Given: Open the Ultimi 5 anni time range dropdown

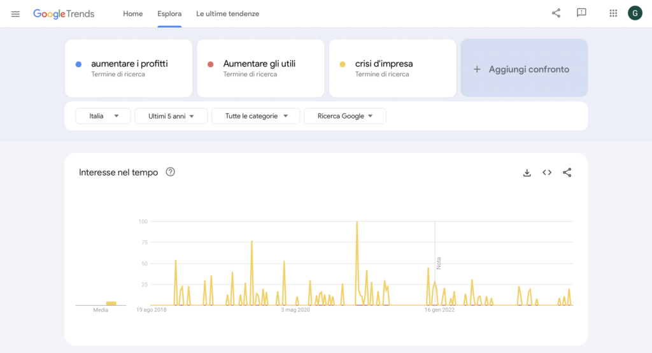Looking at the screenshot, I should coord(171,116).
